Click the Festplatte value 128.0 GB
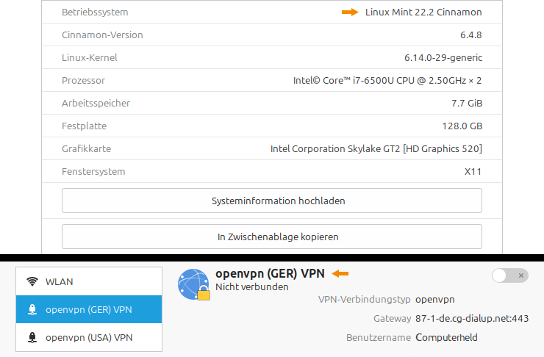The width and height of the screenshot is (544, 357). (x=461, y=126)
